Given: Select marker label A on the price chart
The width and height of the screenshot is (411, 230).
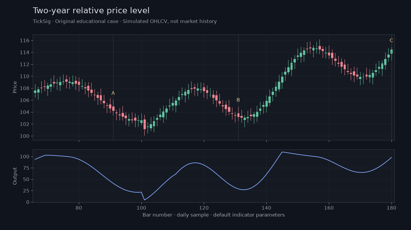Looking at the screenshot, I should (113, 93).
